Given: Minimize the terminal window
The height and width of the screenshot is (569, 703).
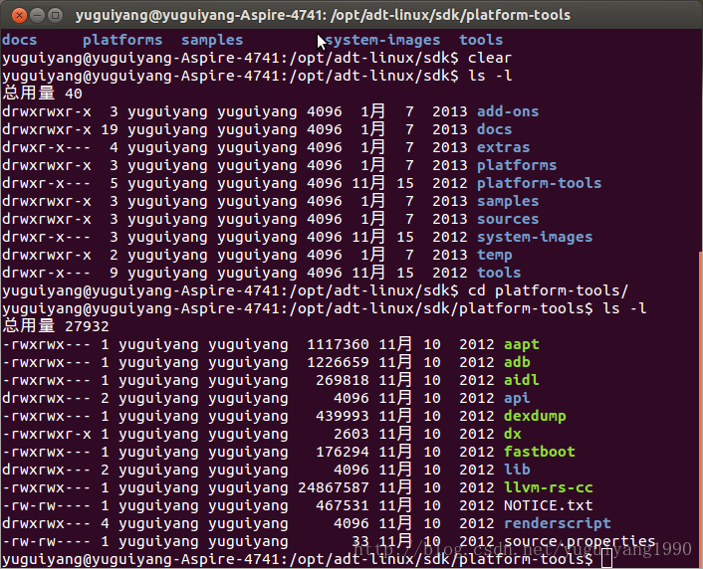Looking at the screenshot, I should click(x=37, y=16).
